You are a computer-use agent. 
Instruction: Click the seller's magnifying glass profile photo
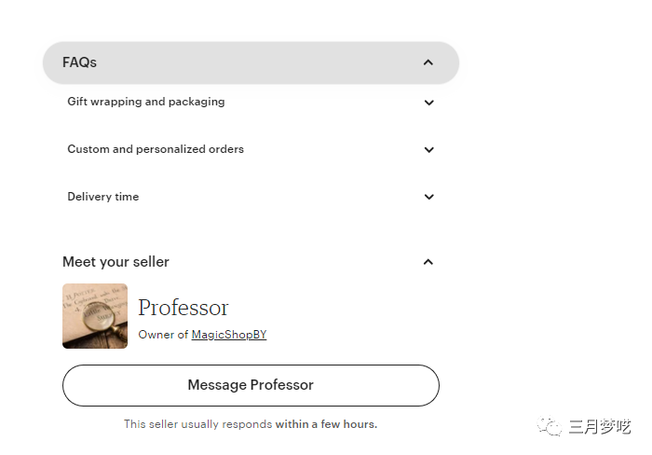(95, 316)
